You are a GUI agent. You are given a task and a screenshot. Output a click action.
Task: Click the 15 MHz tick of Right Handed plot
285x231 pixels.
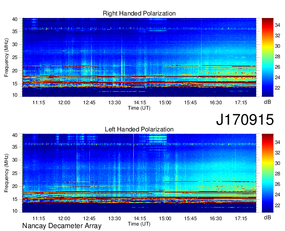click(15, 84)
